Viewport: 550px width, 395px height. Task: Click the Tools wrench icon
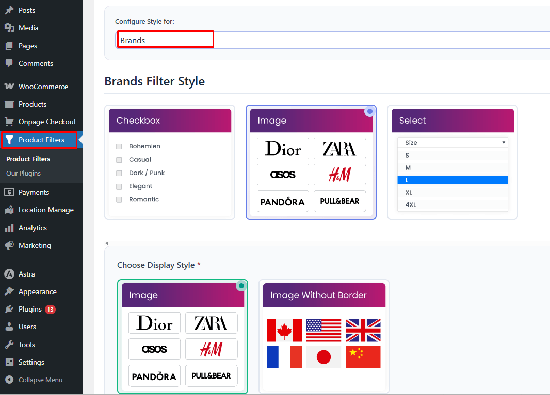tap(9, 345)
